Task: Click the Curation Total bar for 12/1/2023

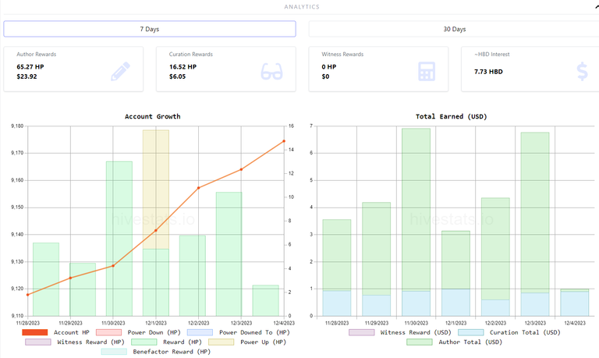Action: click(455, 303)
